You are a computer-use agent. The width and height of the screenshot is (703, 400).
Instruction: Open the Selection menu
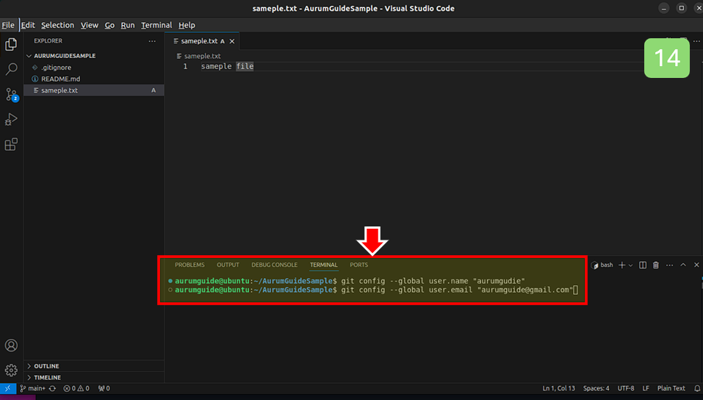(x=57, y=25)
